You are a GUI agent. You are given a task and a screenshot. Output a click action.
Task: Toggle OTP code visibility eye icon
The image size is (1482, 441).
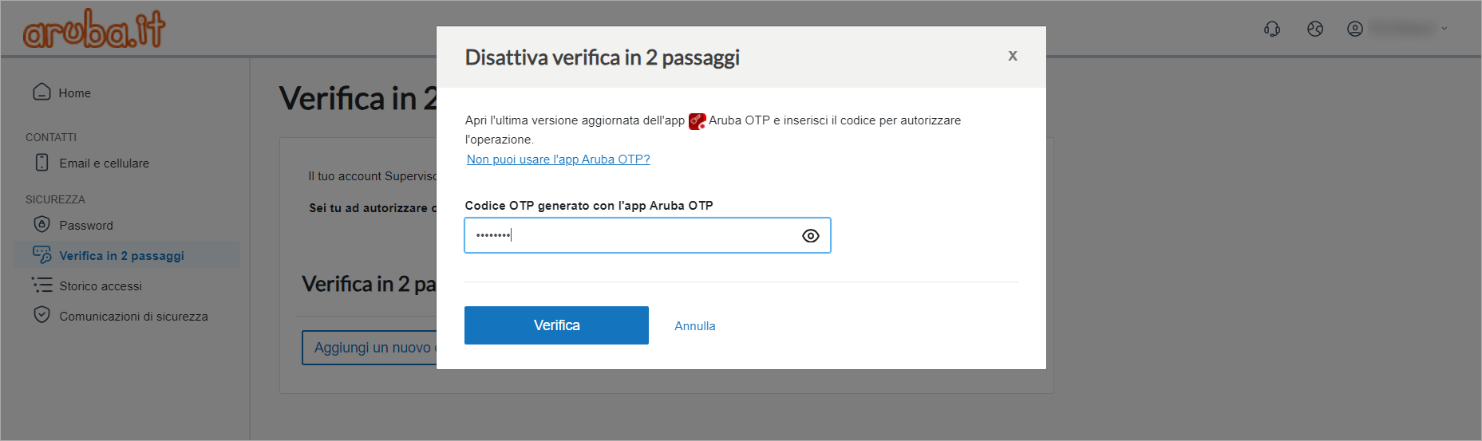[811, 236]
